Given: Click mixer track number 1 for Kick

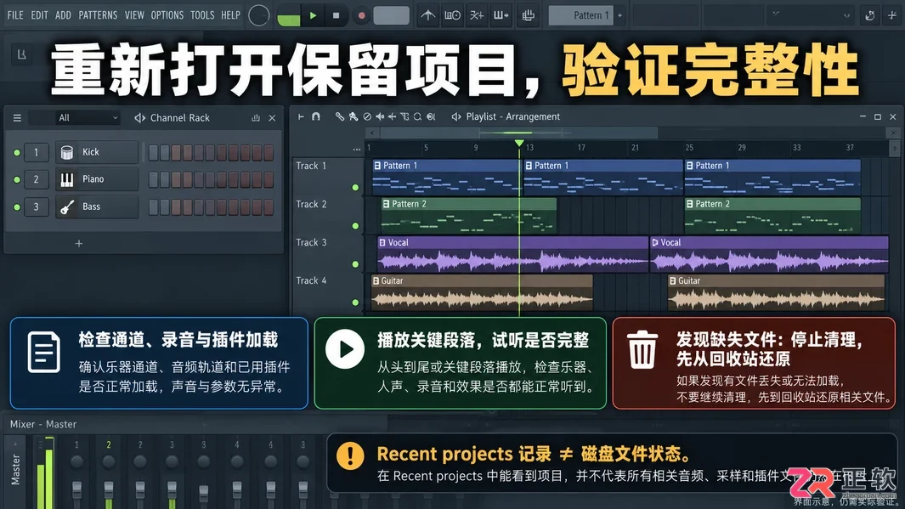Looking at the screenshot, I should coord(36,152).
